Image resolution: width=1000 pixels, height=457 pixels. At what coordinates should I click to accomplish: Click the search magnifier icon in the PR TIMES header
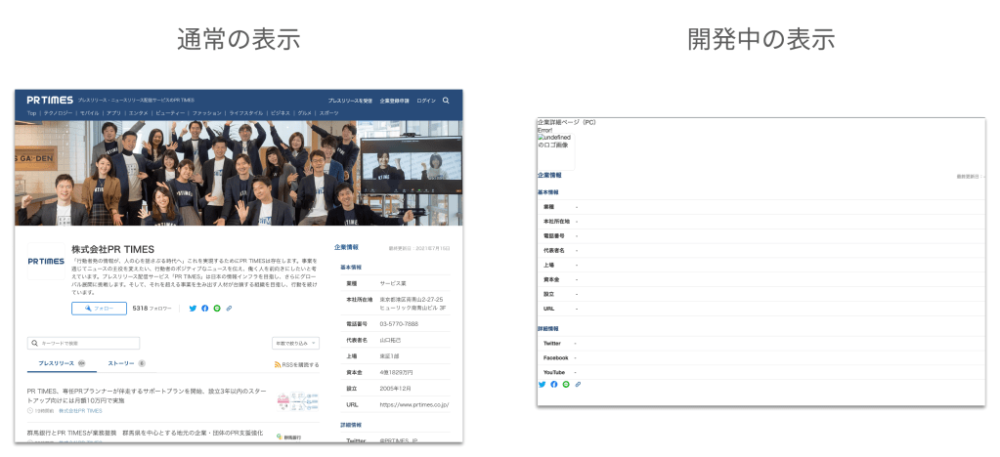pyautogui.click(x=447, y=101)
